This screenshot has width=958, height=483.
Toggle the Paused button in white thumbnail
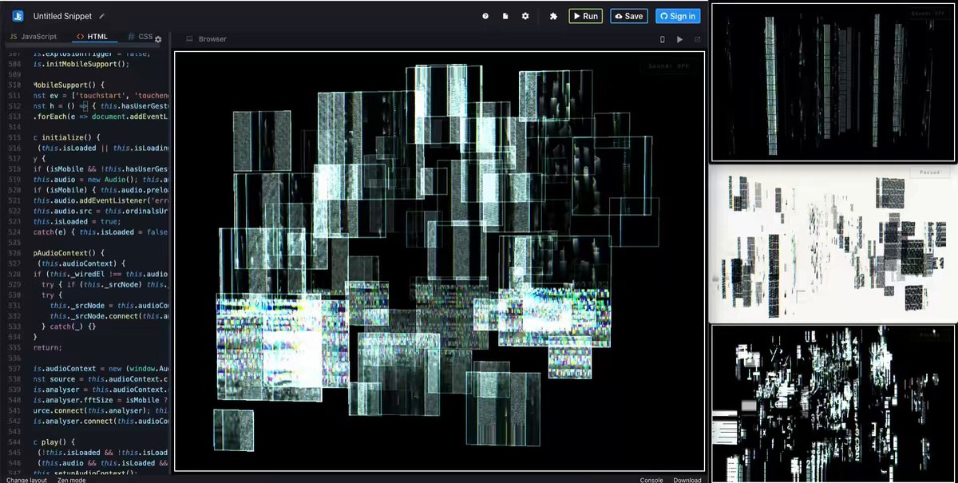[x=928, y=172]
